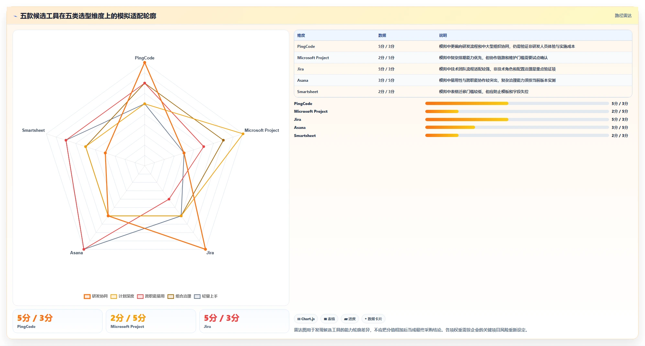Viewport: 645px width, 346px height.
Task: Click the 数据卡片 tag chip
Action: pos(373,319)
